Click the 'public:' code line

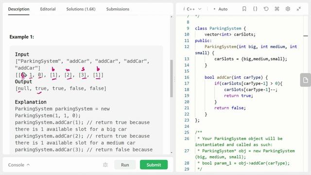(203, 41)
